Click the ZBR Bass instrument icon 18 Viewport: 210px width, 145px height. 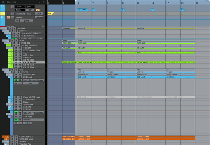coord(10,117)
